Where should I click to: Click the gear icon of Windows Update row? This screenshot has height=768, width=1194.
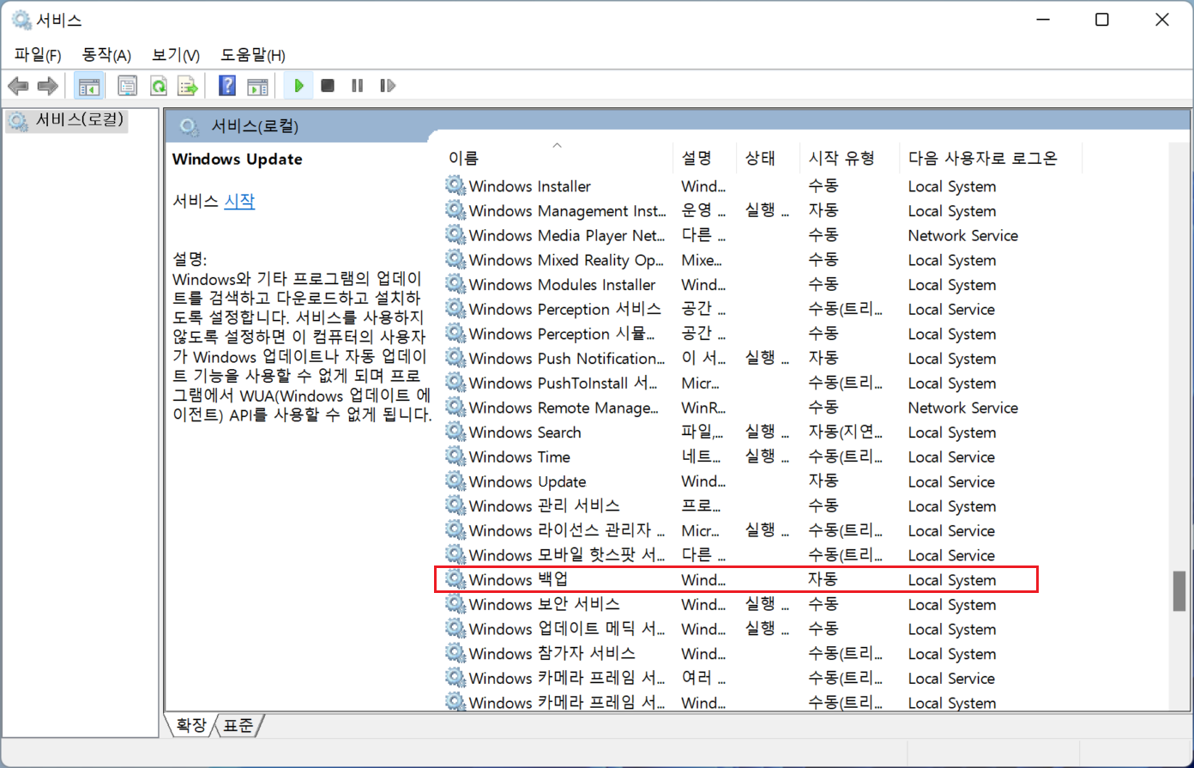pos(455,481)
